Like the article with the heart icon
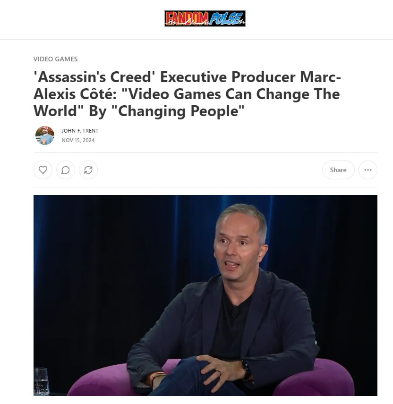393x404 pixels. coord(43,170)
